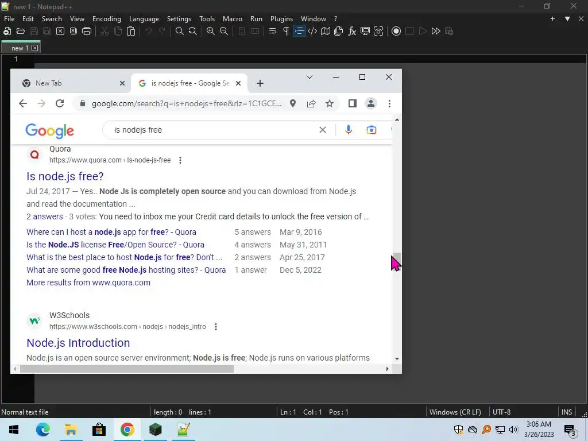
Task: Click the Close All documents toolbar icon
Action: [73, 31]
